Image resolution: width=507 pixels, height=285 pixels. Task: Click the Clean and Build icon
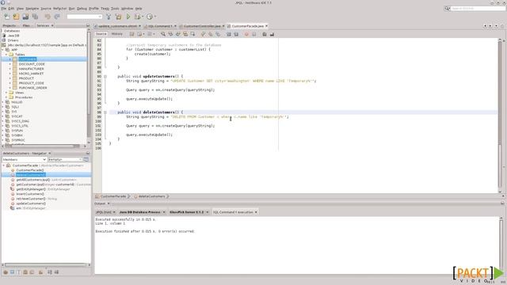click(118, 17)
